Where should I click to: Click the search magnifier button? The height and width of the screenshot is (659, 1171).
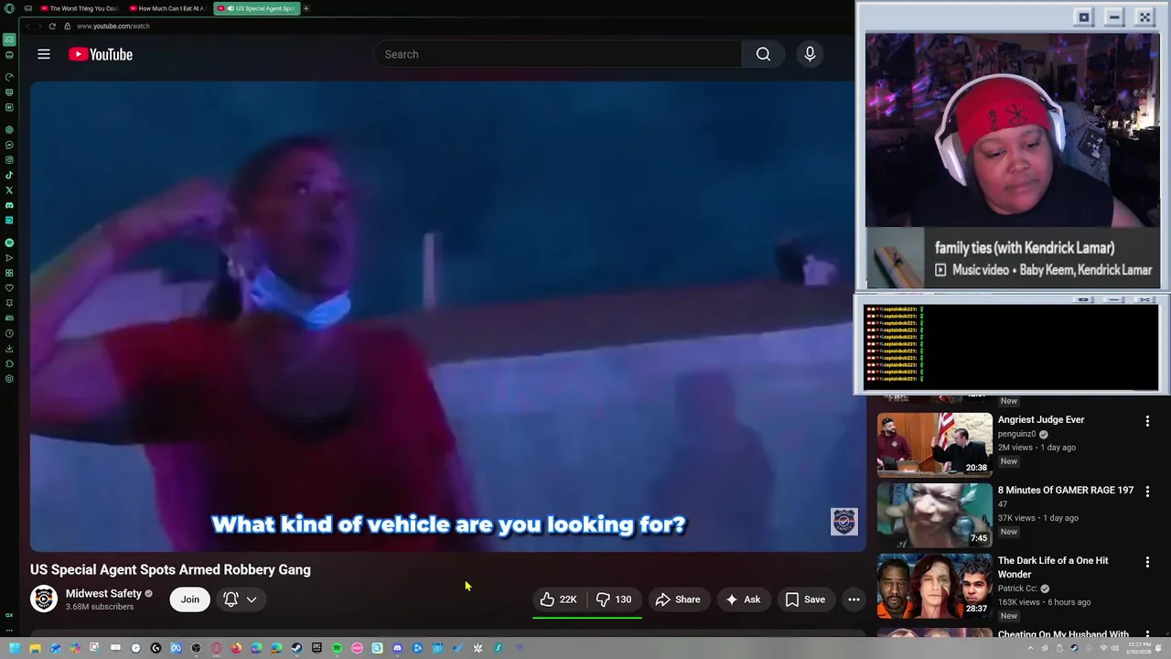pos(763,54)
